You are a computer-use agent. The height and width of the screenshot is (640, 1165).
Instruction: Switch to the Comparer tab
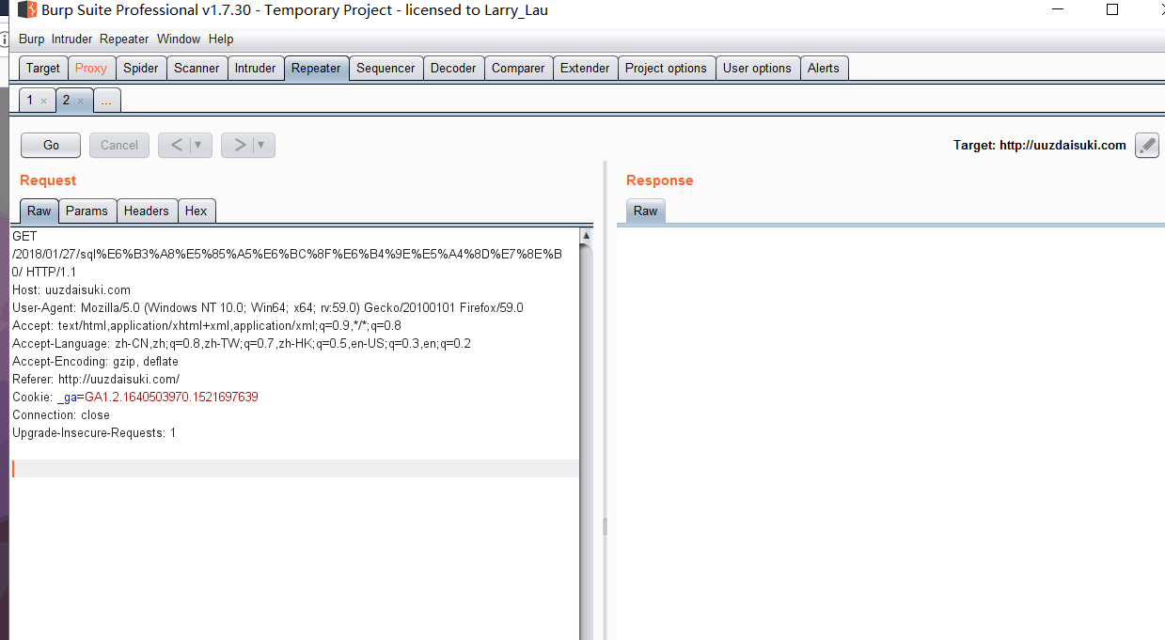(518, 68)
